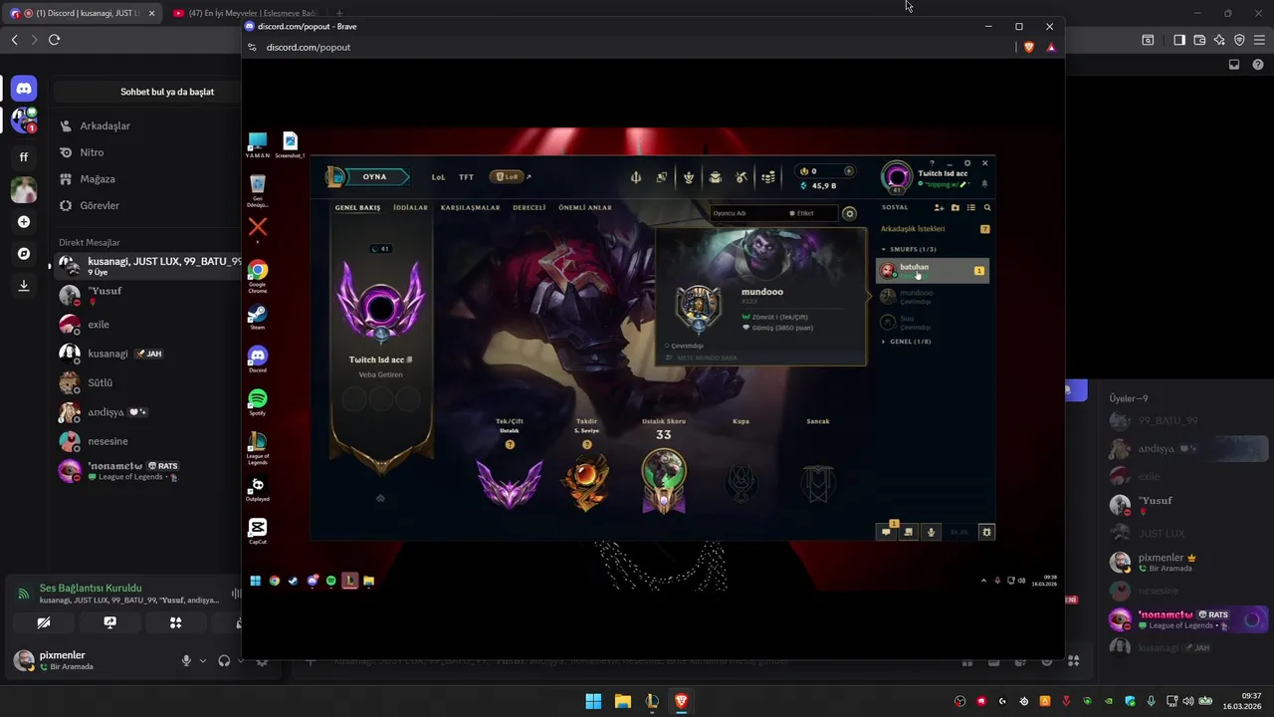Open Discord home direct messages icon

[24, 89]
